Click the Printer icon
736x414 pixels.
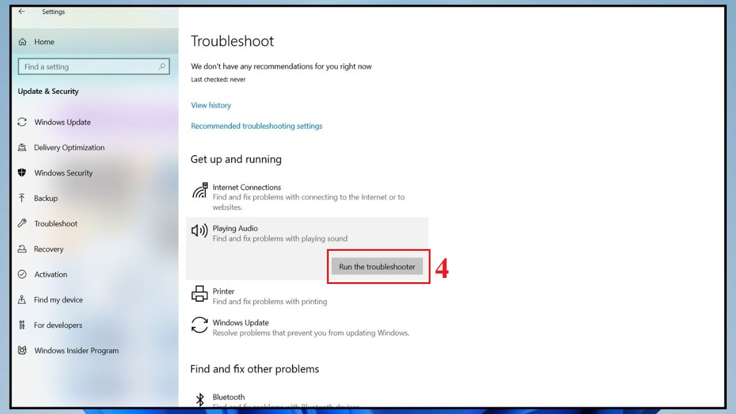click(x=199, y=294)
